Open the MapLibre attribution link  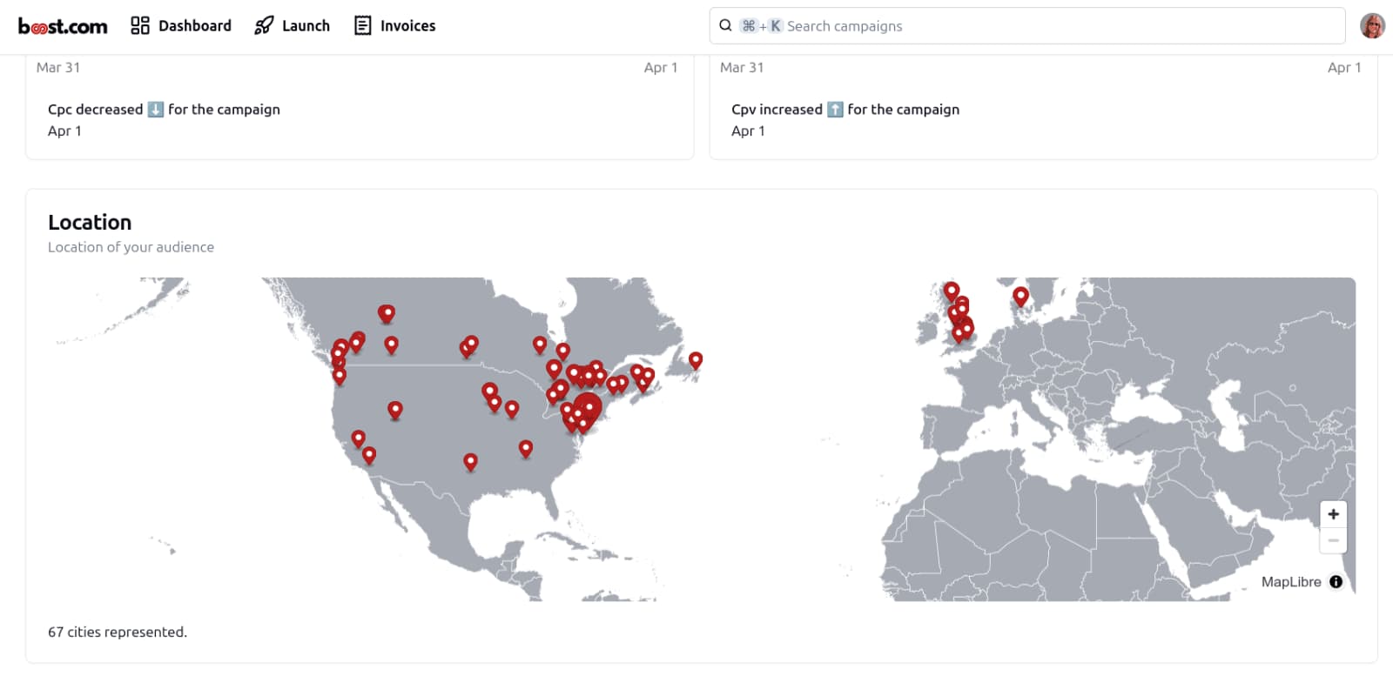[x=1292, y=581]
